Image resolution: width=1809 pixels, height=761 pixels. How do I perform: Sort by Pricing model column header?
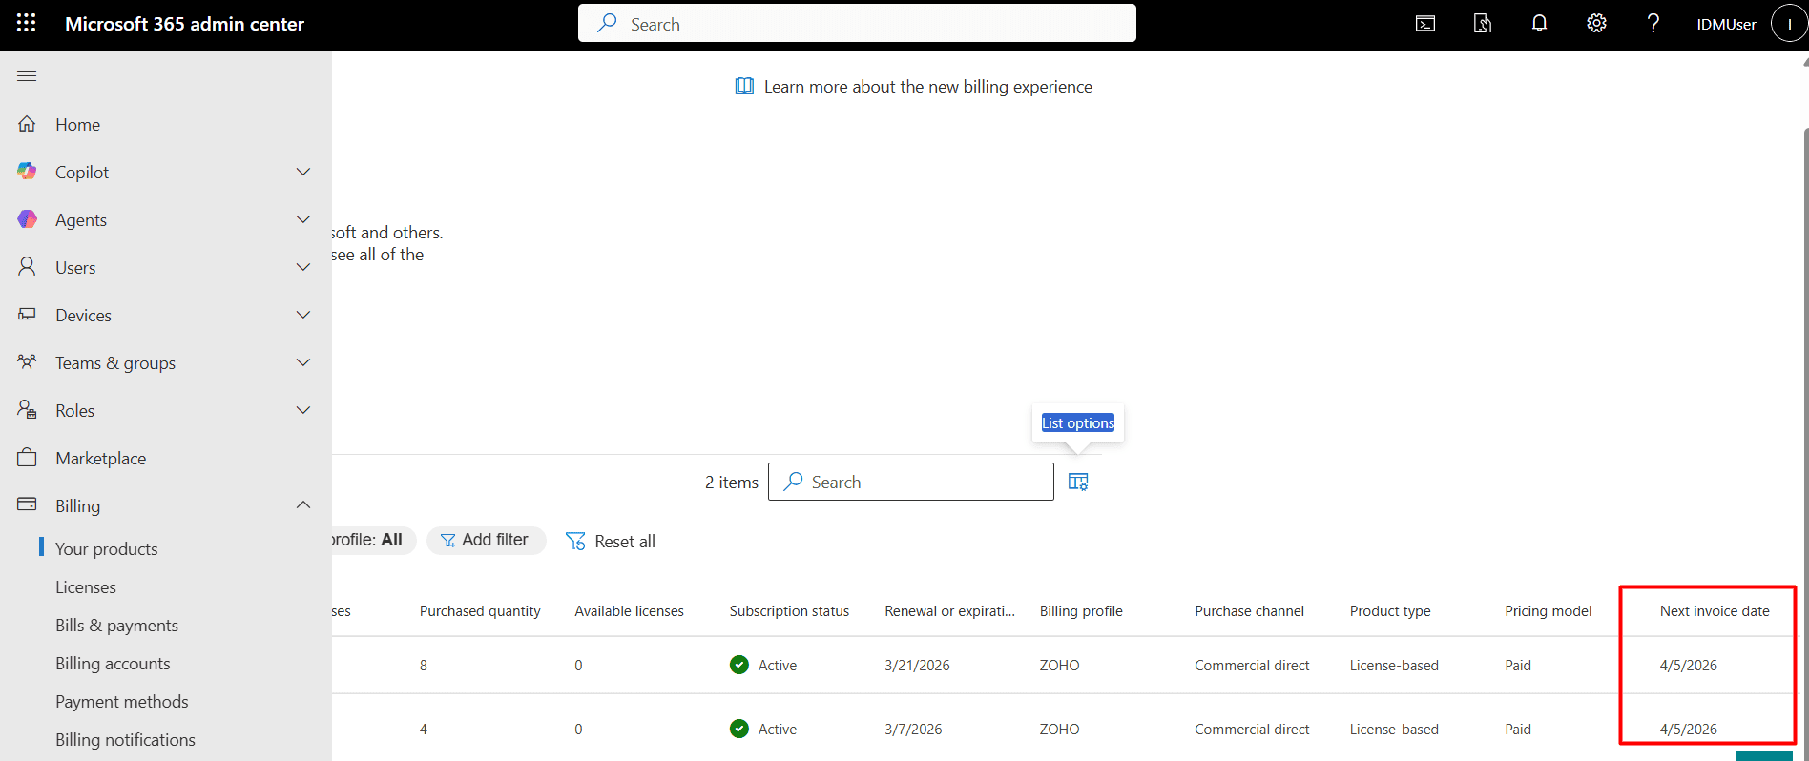point(1548,610)
